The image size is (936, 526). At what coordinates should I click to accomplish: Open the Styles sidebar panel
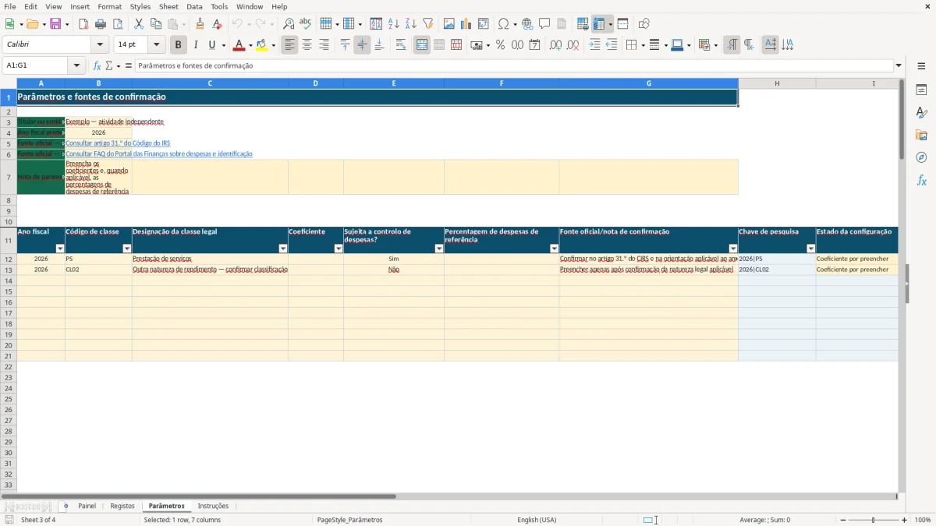(x=922, y=113)
